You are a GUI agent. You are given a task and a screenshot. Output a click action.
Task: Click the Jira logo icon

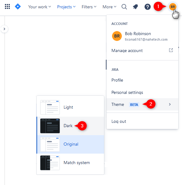pyautogui.click(x=18, y=6)
